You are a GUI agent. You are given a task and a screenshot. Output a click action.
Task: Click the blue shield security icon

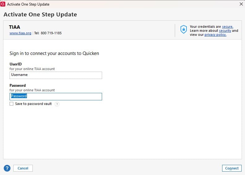(183, 29)
